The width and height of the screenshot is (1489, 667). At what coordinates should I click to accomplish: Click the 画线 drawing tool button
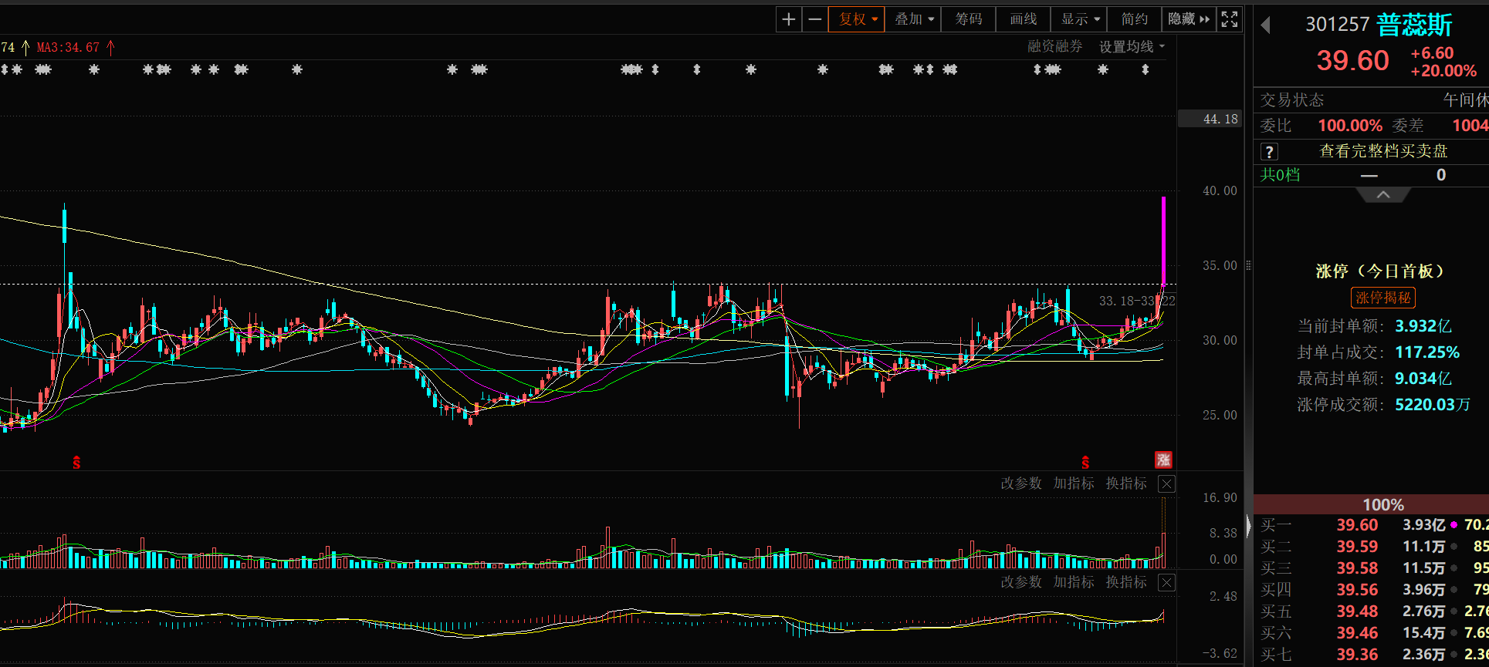pos(1024,19)
